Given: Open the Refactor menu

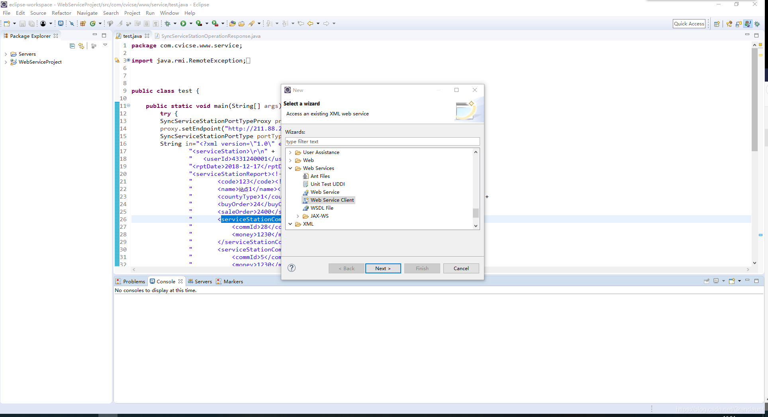Looking at the screenshot, I should pos(61,13).
